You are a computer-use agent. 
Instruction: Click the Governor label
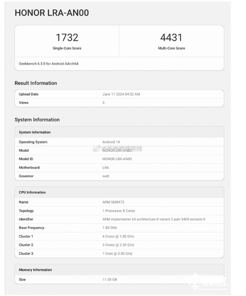tap(26, 176)
